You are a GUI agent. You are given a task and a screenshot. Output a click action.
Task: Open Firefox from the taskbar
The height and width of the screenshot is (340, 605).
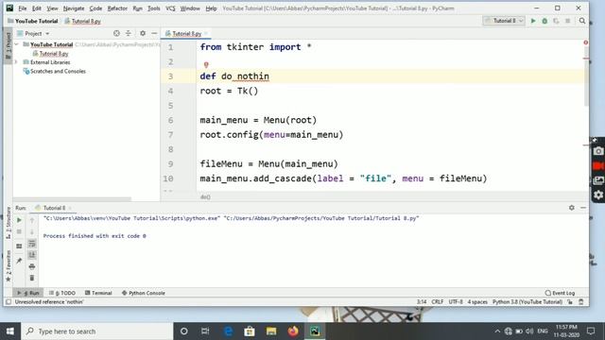(x=293, y=331)
